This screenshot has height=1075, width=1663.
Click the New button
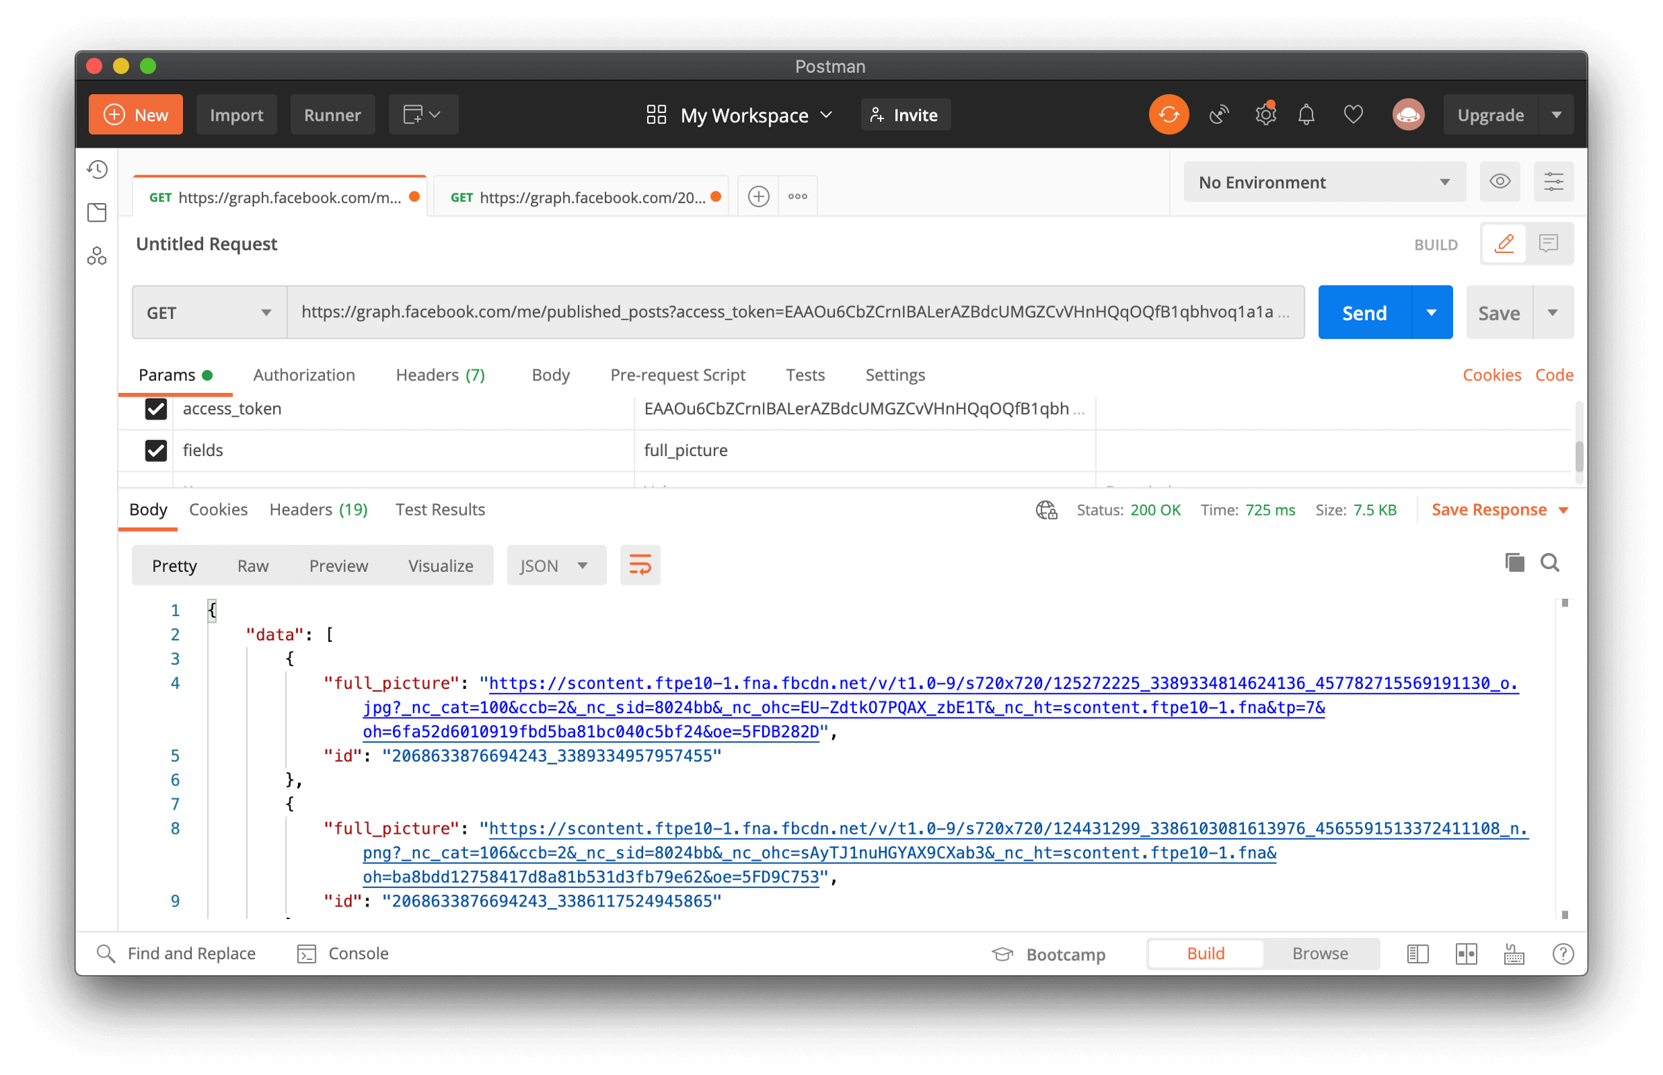136,114
